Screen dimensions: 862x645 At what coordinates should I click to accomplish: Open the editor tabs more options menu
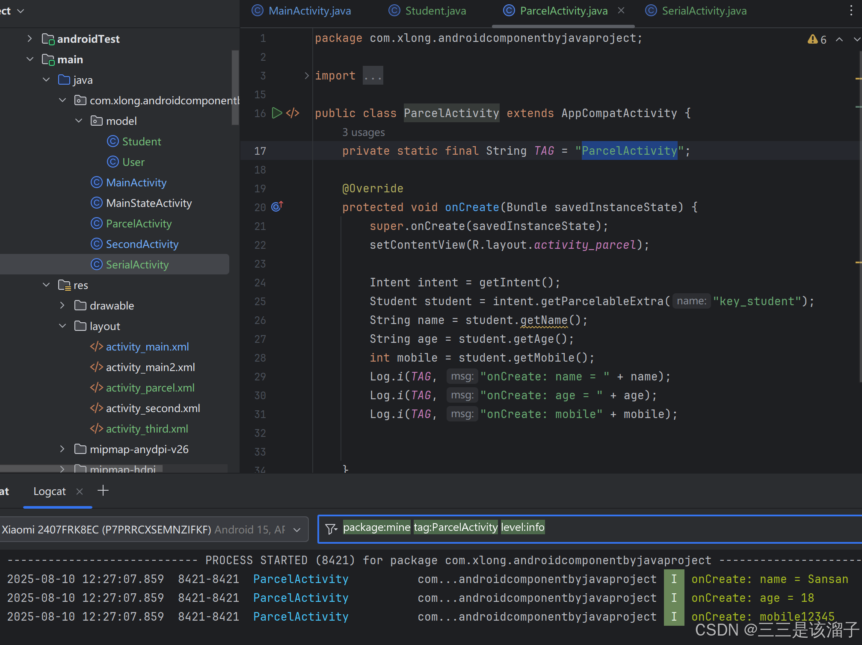pos(851,11)
